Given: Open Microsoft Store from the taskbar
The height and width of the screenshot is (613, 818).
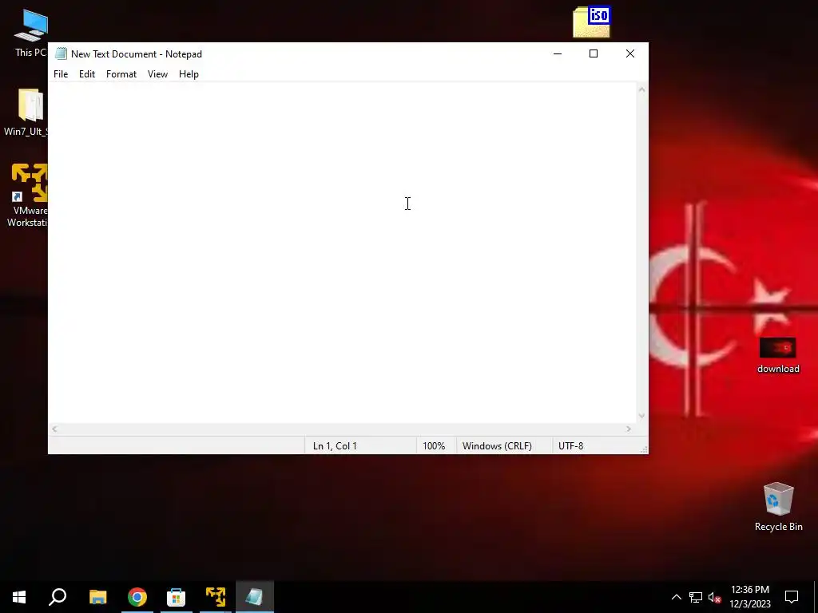Looking at the screenshot, I should point(177,597).
